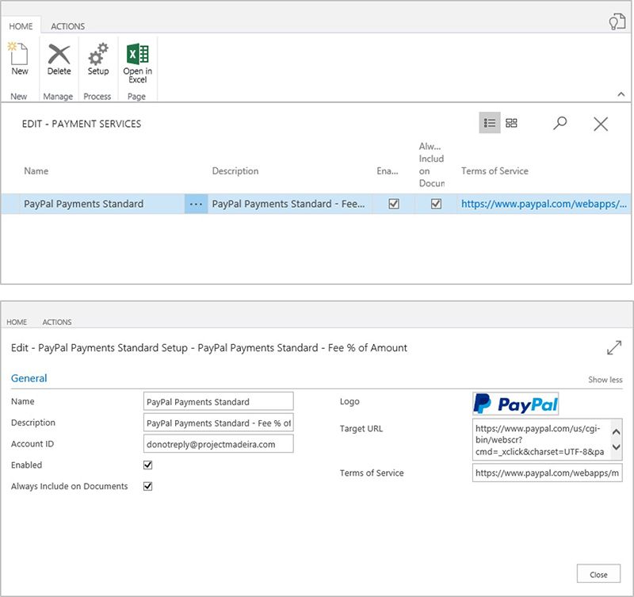
Task: Select the PayPal Payments Standard name cell
Action: 84,204
